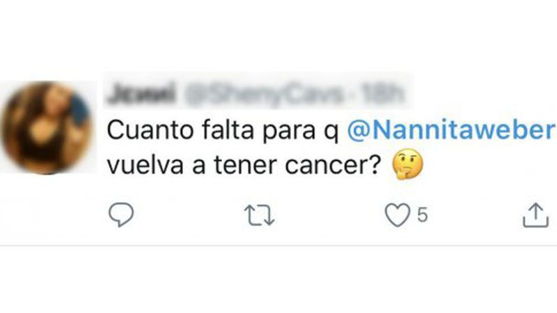
Task: Open the share upload-arrow icon
Action: (535, 215)
